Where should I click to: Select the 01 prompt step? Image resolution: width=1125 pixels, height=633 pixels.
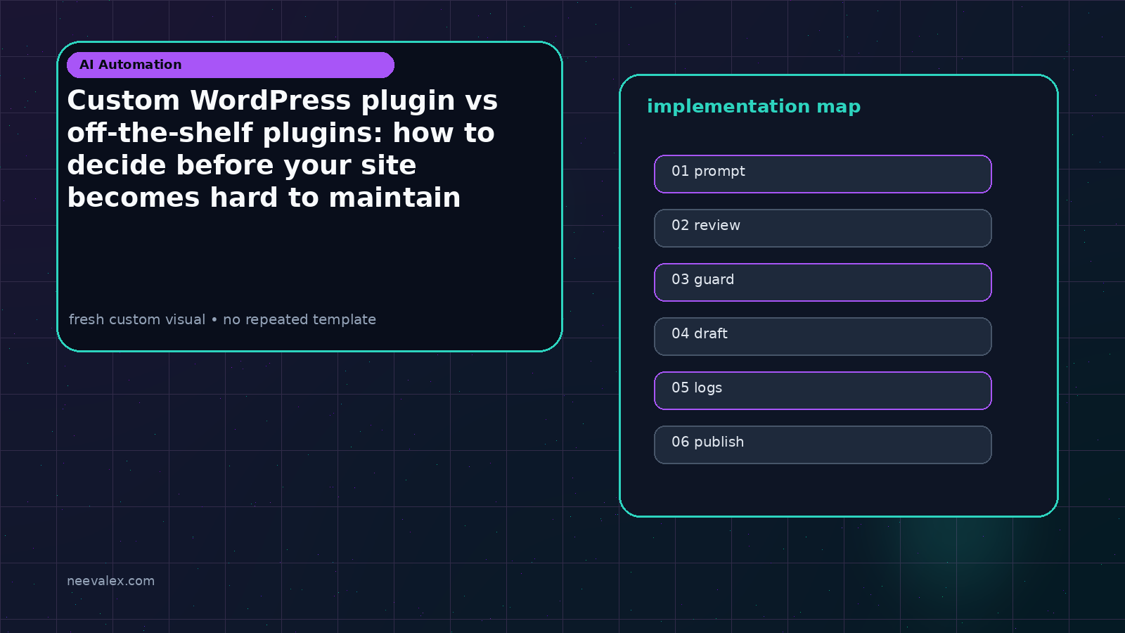(823, 174)
